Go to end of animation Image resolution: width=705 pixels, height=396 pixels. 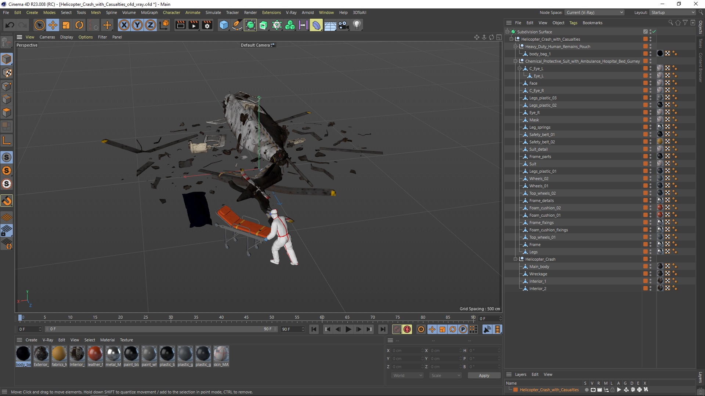pyautogui.click(x=383, y=329)
